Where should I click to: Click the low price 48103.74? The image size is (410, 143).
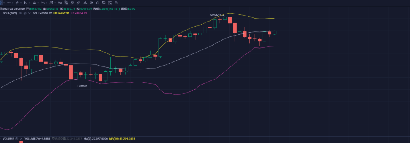(x=69, y=9)
